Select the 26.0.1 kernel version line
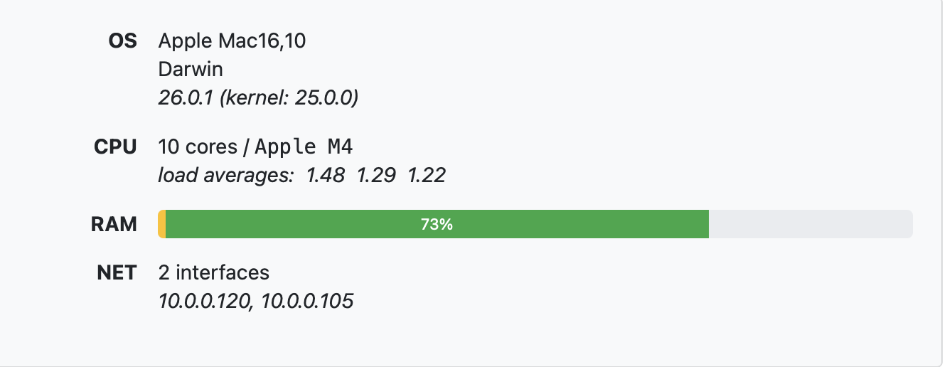This screenshot has width=947, height=367. 257,97
